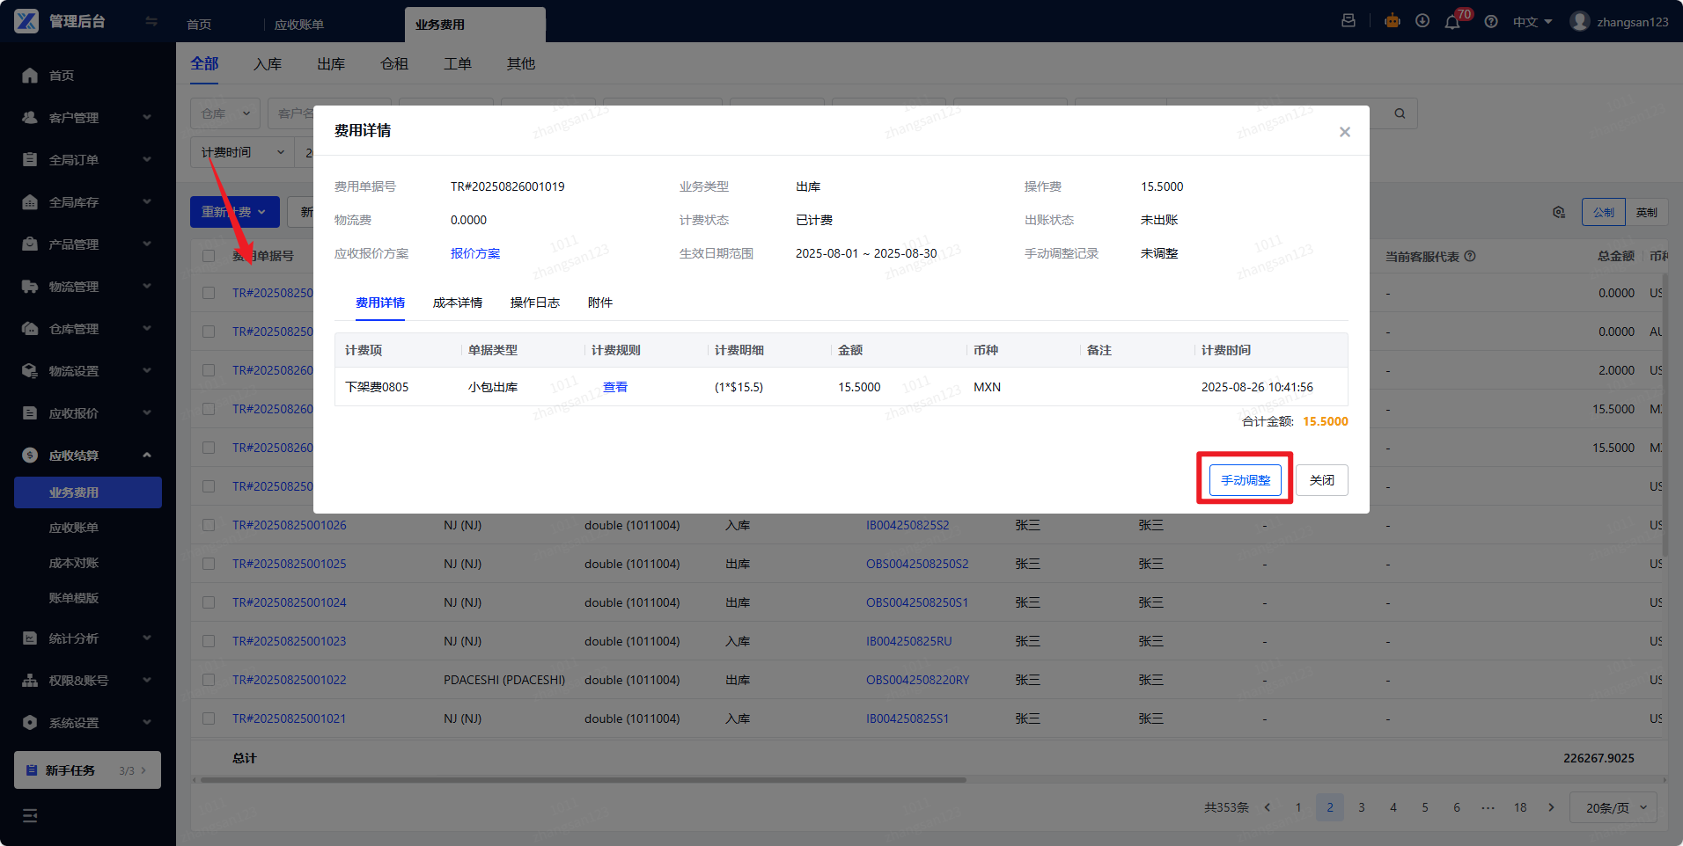Click the search magnifier icon in filter bar

click(x=1400, y=113)
